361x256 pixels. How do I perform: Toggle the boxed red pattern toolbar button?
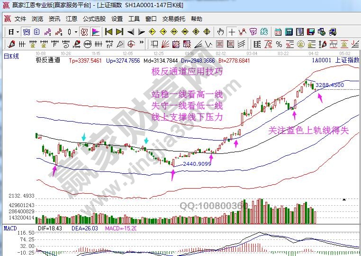[84, 32]
